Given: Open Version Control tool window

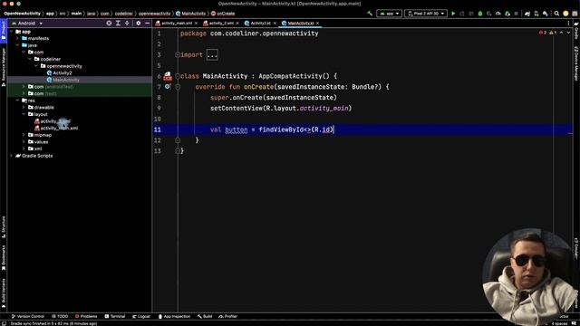Looking at the screenshot, I should [x=28, y=316].
